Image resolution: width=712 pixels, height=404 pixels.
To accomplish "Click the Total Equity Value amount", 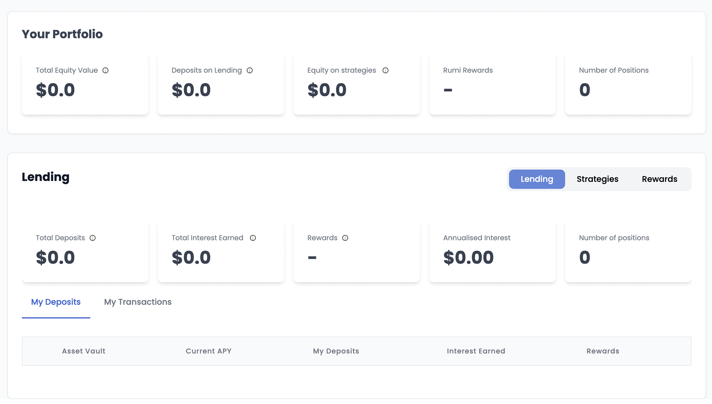I will point(55,90).
